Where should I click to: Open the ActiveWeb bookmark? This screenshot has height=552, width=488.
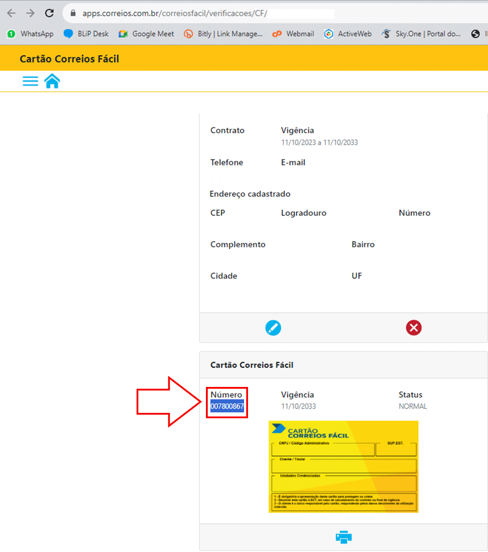[348, 34]
